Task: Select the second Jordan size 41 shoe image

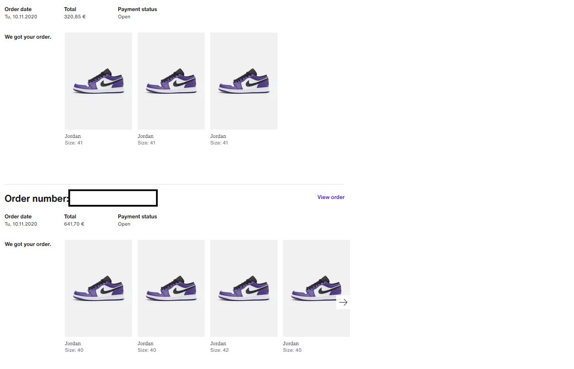Action: pos(171,80)
